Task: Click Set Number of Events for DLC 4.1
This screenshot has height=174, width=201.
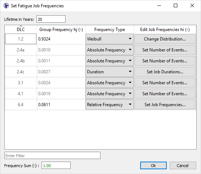Action: coord(165,94)
